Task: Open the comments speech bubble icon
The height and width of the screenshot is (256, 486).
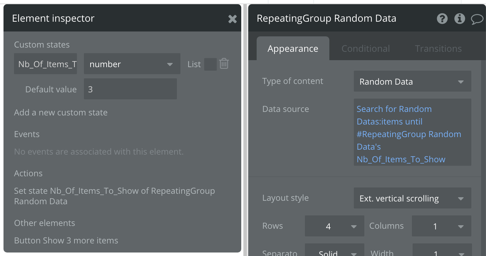Action: (477, 19)
